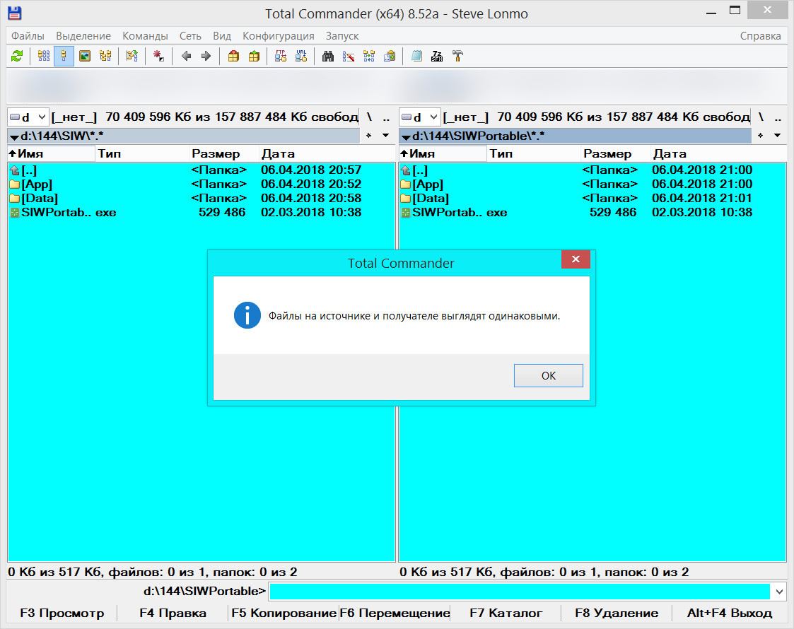The width and height of the screenshot is (794, 629).
Task: Open the right panel drive d dropdown
Action: click(420, 117)
